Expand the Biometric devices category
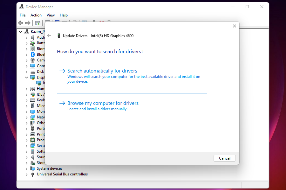This screenshot has width=286, height=190. (x=27, y=49)
